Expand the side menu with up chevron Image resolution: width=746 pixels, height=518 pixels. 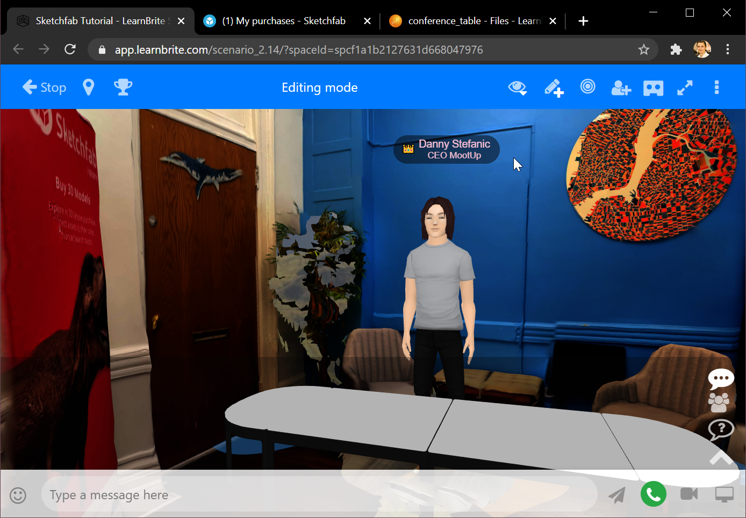tap(721, 457)
